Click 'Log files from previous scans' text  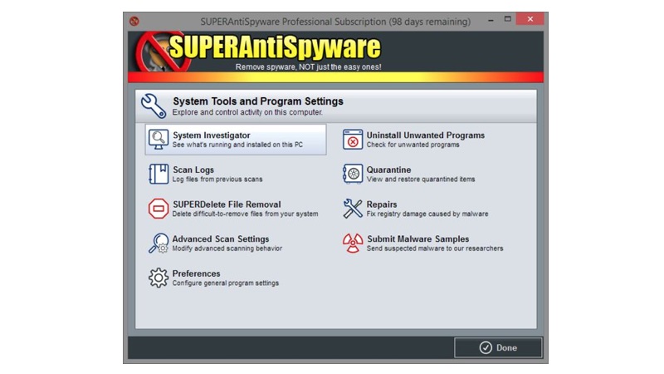click(x=217, y=180)
